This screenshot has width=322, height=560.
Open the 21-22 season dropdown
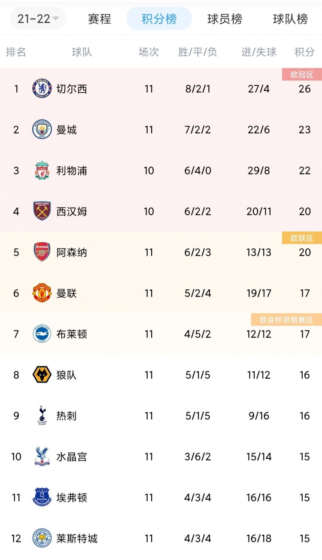38,19
